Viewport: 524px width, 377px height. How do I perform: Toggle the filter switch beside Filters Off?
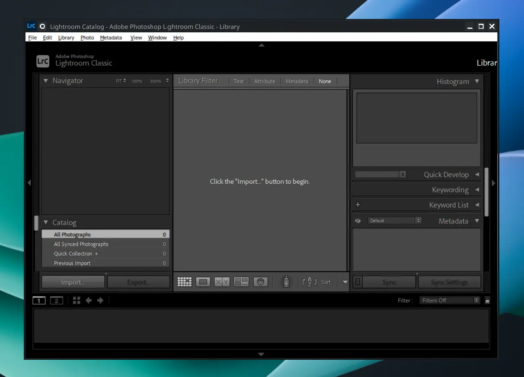pos(487,301)
